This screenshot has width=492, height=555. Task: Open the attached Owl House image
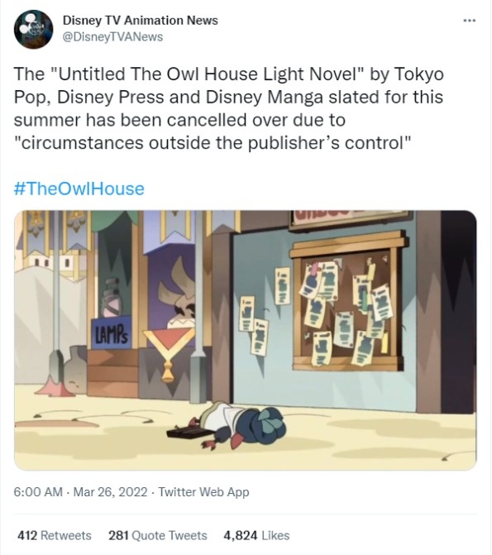click(x=246, y=340)
